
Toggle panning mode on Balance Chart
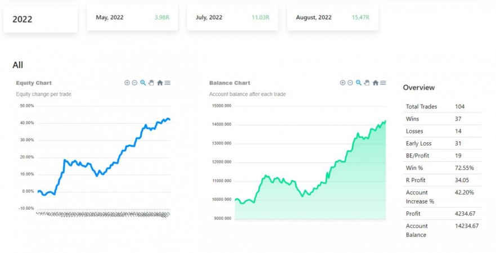tap(367, 83)
